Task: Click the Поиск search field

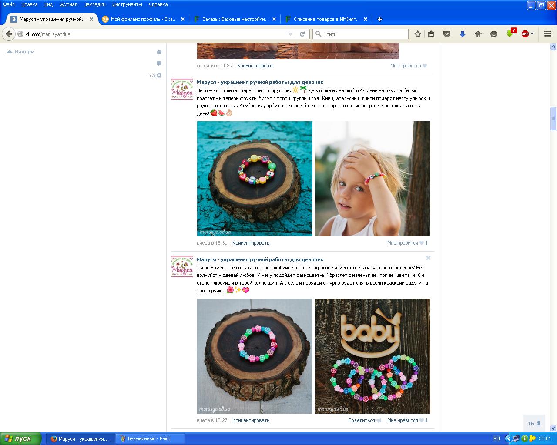Action: (x=361, y=34)
